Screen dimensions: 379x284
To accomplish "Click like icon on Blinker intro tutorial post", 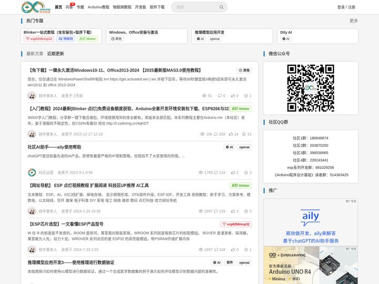I will 231,134.
